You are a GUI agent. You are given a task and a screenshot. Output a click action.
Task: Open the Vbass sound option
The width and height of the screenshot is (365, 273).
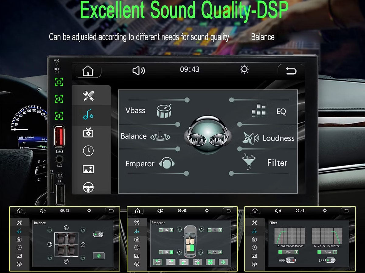click(x=148, y=110)
